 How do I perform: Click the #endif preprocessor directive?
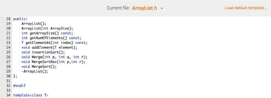click(x=20, y=85)
